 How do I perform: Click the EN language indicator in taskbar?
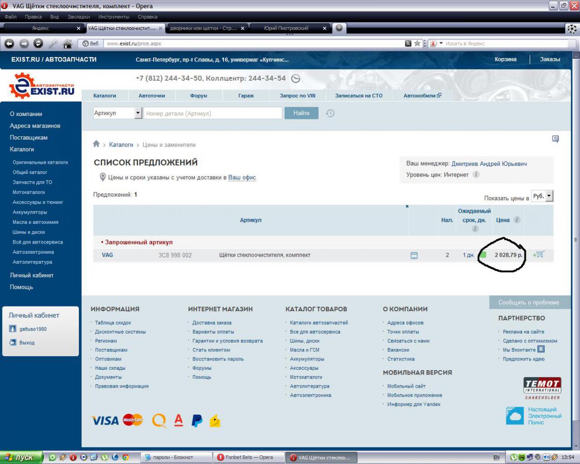[x=496, y=457]
